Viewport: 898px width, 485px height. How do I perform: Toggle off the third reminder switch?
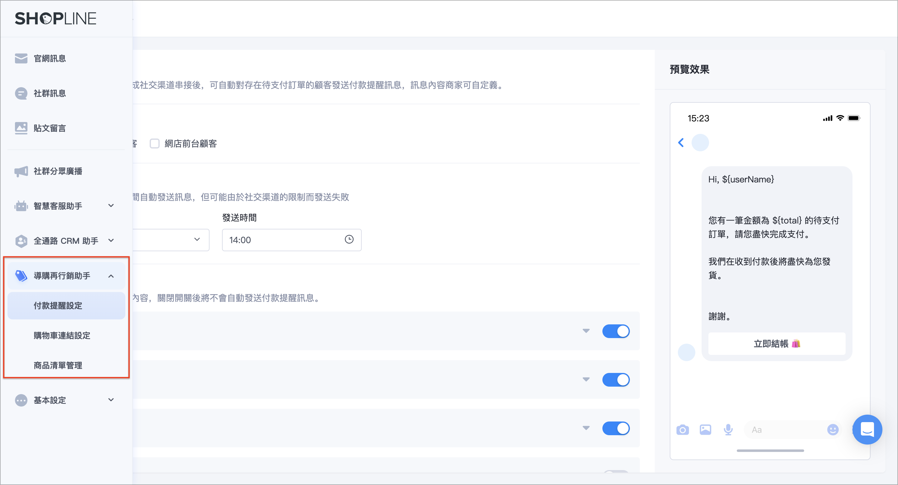[616, 428]
